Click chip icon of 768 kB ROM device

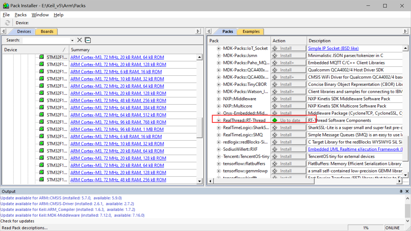(x=42, y=122)
